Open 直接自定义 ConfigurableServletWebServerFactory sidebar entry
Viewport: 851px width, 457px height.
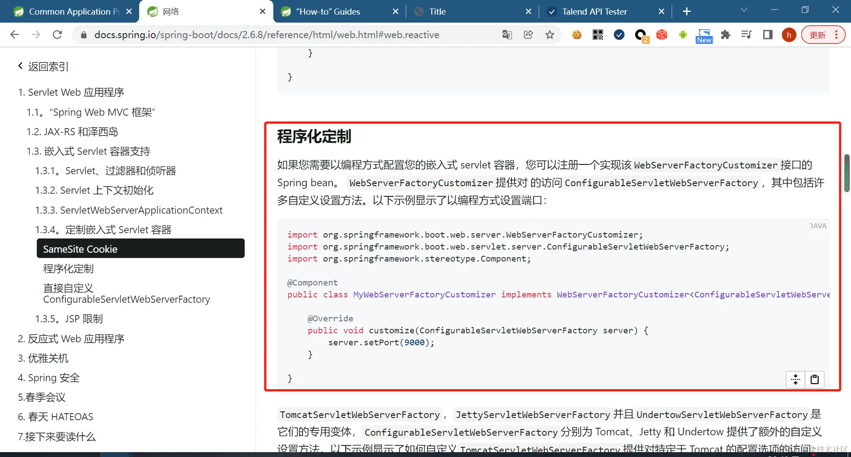click(127, 293)
